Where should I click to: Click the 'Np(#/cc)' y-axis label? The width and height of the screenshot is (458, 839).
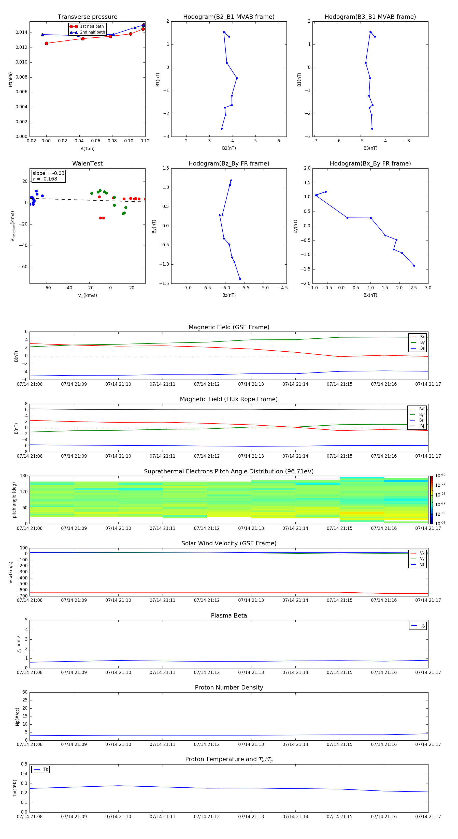[17, 716]
